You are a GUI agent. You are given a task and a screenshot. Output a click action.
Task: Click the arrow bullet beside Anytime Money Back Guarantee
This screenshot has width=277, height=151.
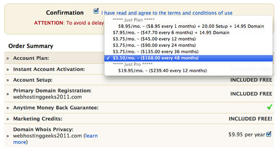pyautogui.click(x=8, y=108)
